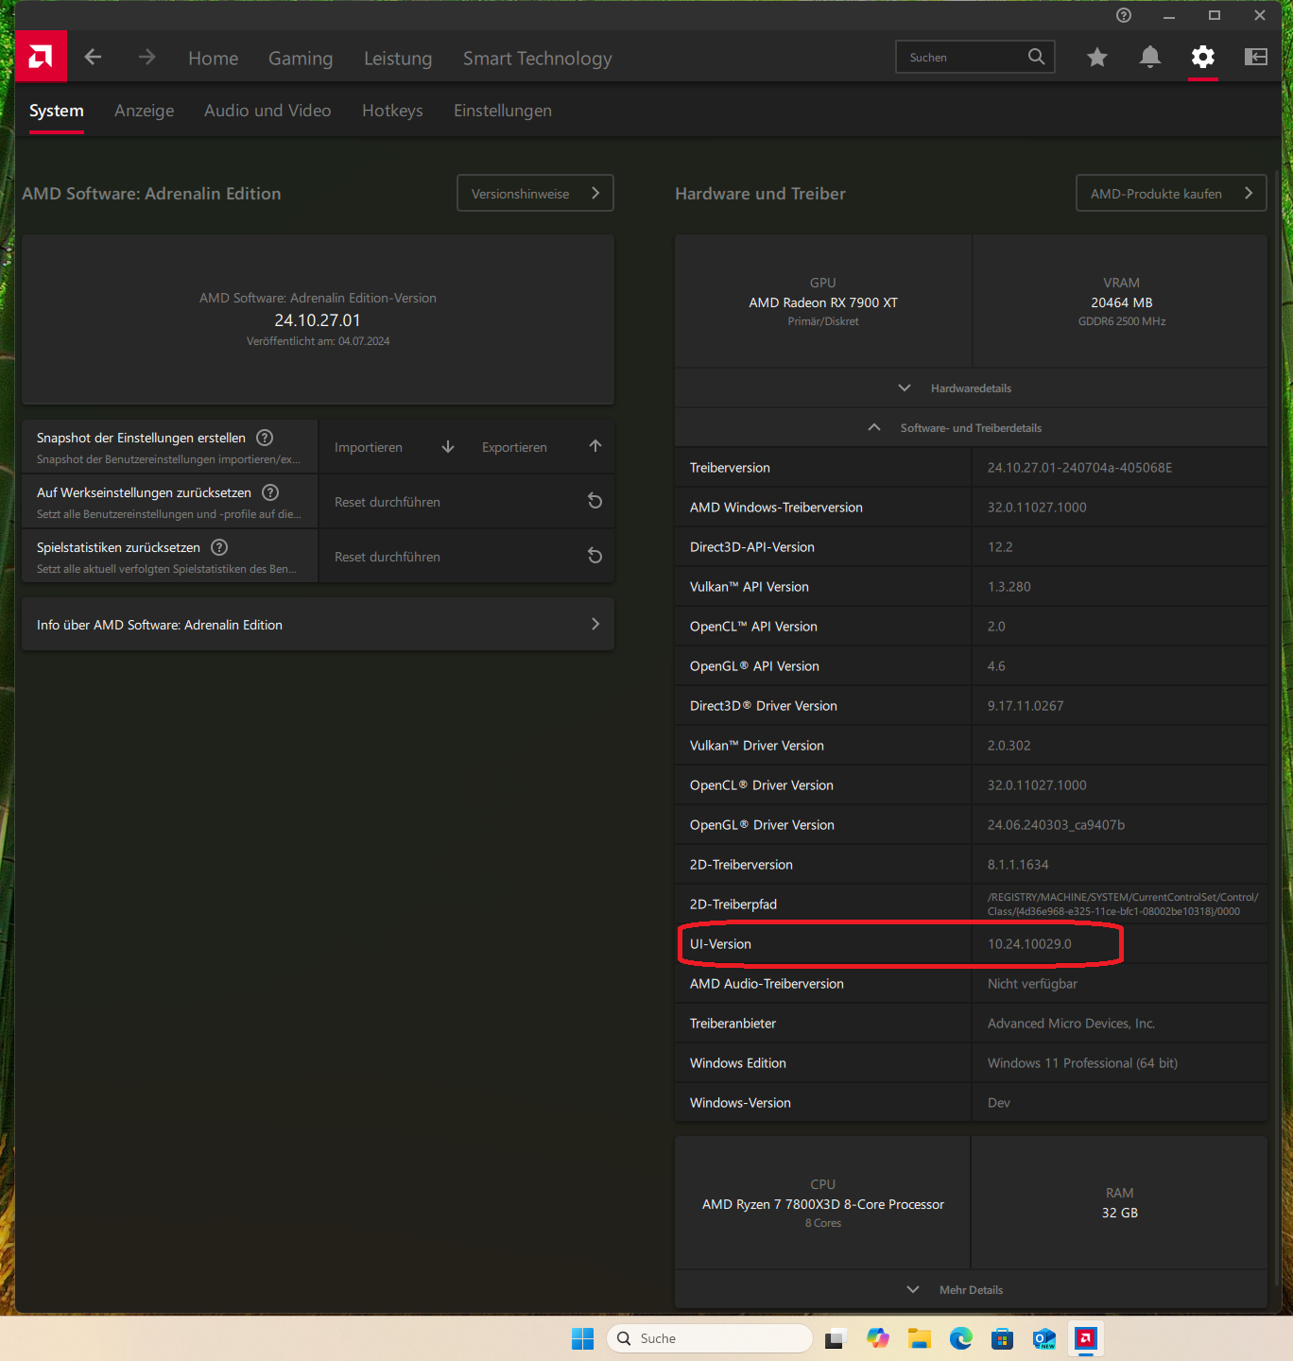The height and width of the screenshot is (1361, 1293).
Task: Click the Importieren download arrow icon
Action: (x=447, y=446)
